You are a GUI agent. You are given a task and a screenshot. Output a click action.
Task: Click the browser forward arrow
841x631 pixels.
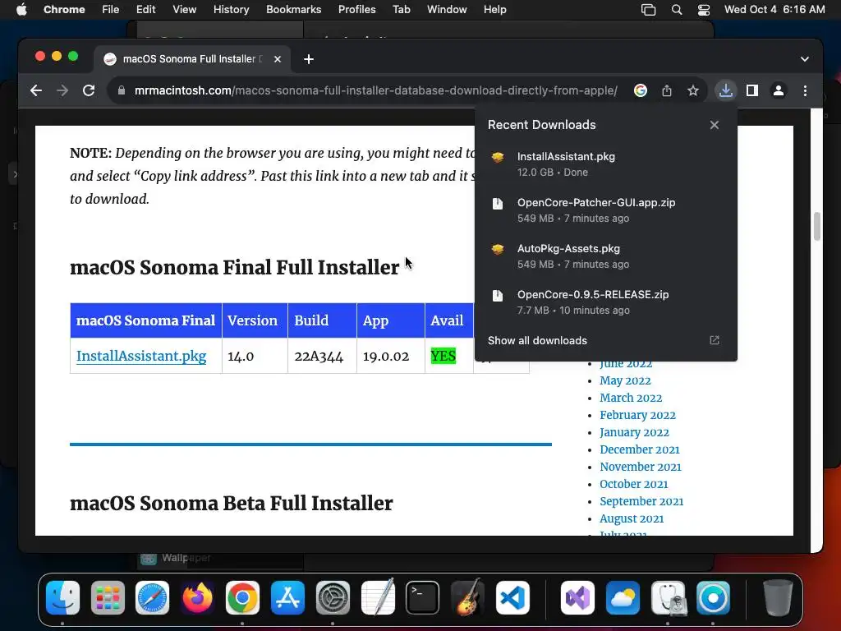point(62,90)
